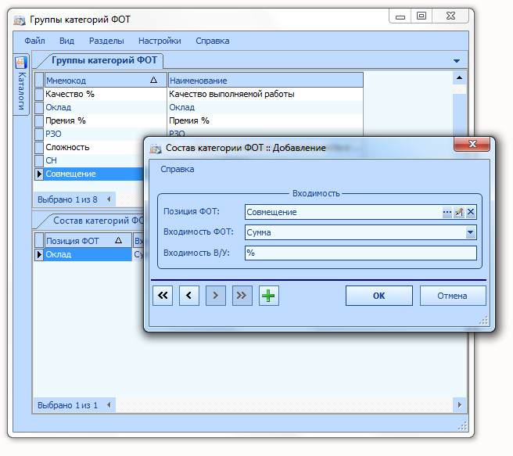Click left arrow next to Выбрано 1 из 8
The image size is (513, 456).
click(x=109, y=199)
